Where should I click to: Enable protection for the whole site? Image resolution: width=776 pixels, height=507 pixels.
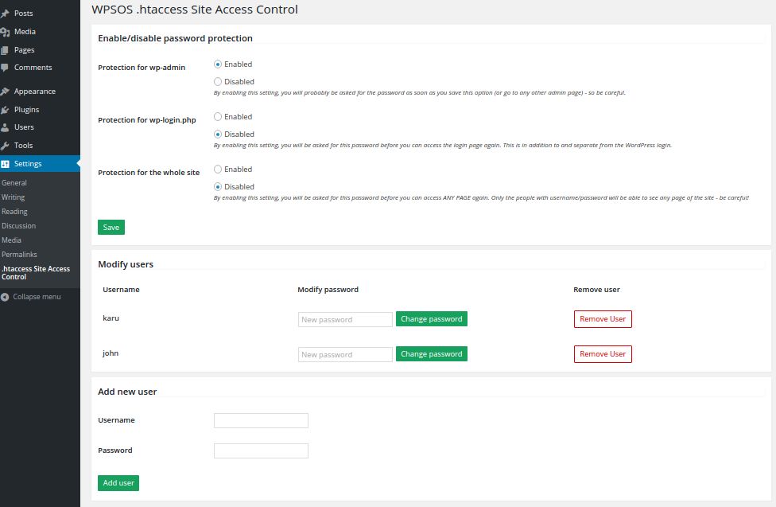[218, 170]
